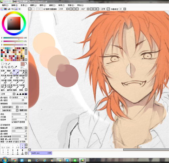169x163 pixels.
Task: Select the lasso selection tool
Action: (x=6, y=64)
